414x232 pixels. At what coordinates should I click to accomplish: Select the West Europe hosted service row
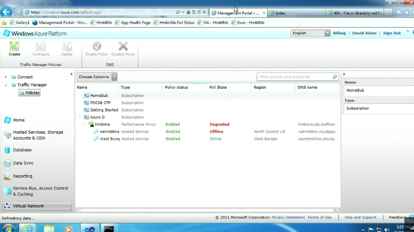(x=208, y=139)
